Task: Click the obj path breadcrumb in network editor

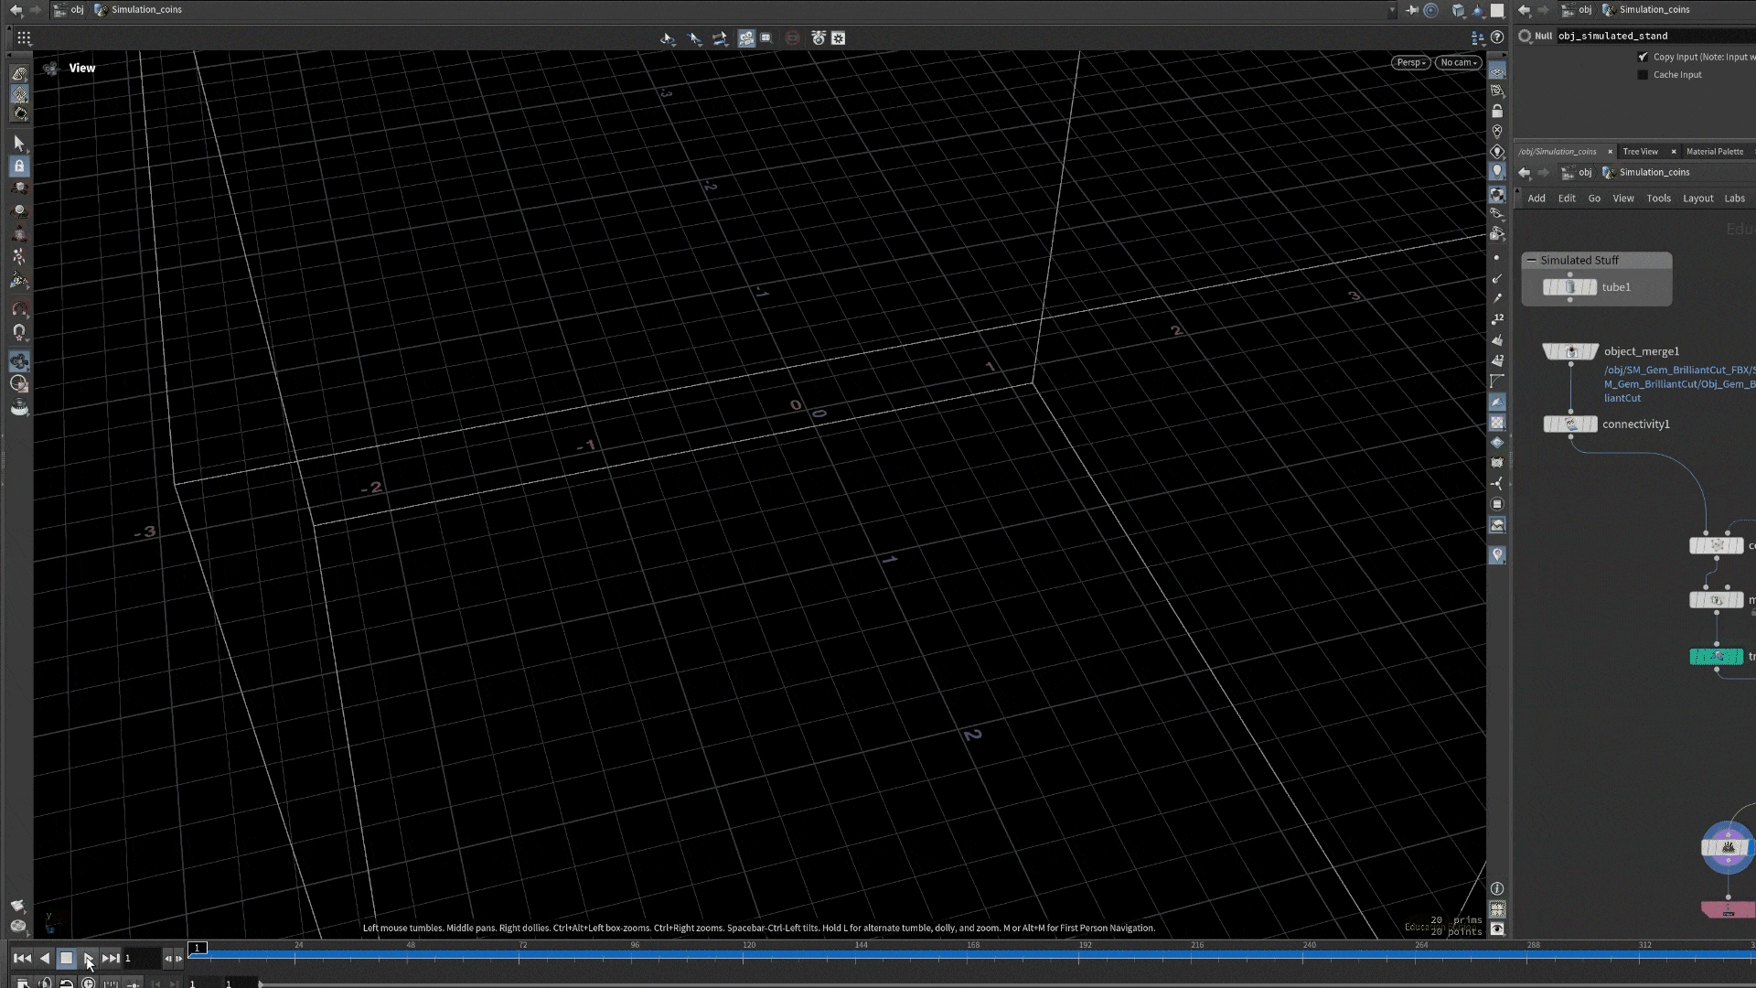Action: [x=1585, y=172]
